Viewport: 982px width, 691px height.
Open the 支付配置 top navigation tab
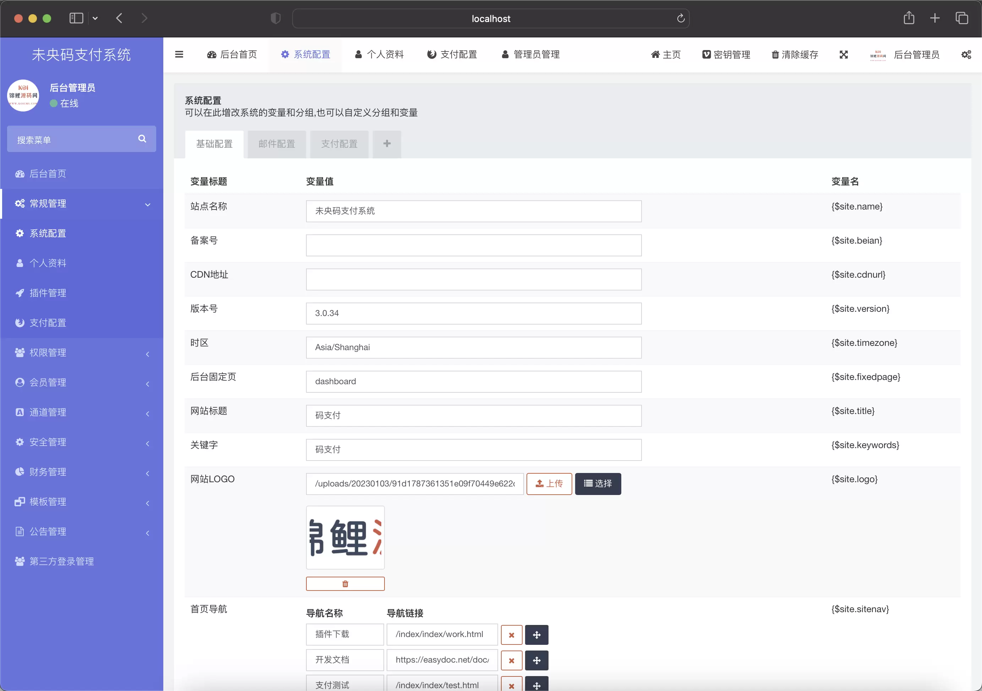tap(452, 54)
